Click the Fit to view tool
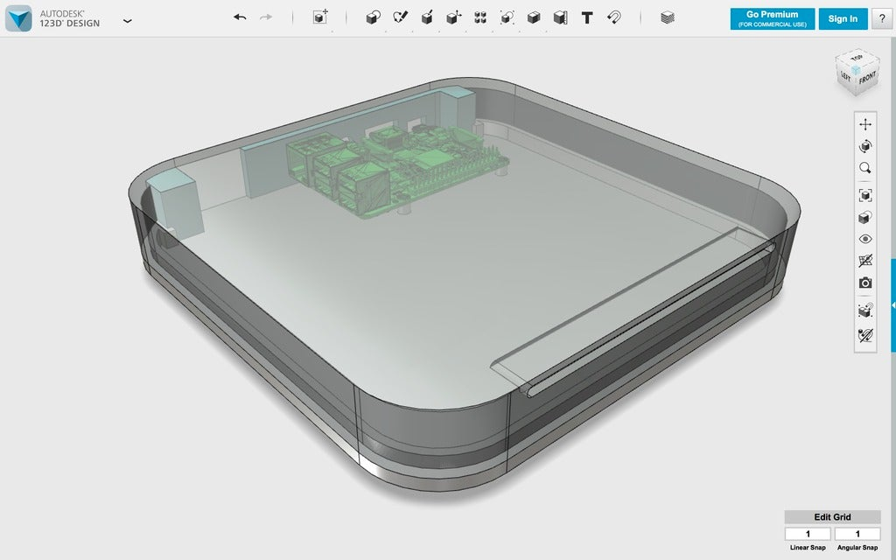Image resolution: width=896 pixels, height=560 pixels. 865,195
